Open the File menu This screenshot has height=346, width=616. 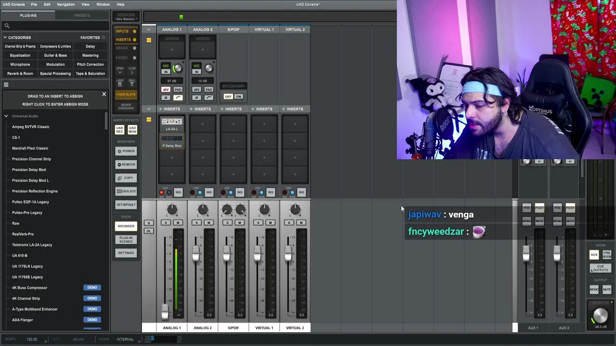coord(34,4)
